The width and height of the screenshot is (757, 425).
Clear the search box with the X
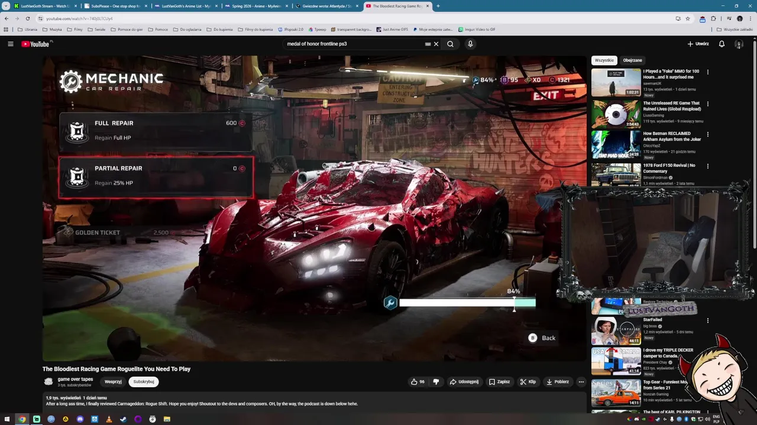click(x=436, y=44)
